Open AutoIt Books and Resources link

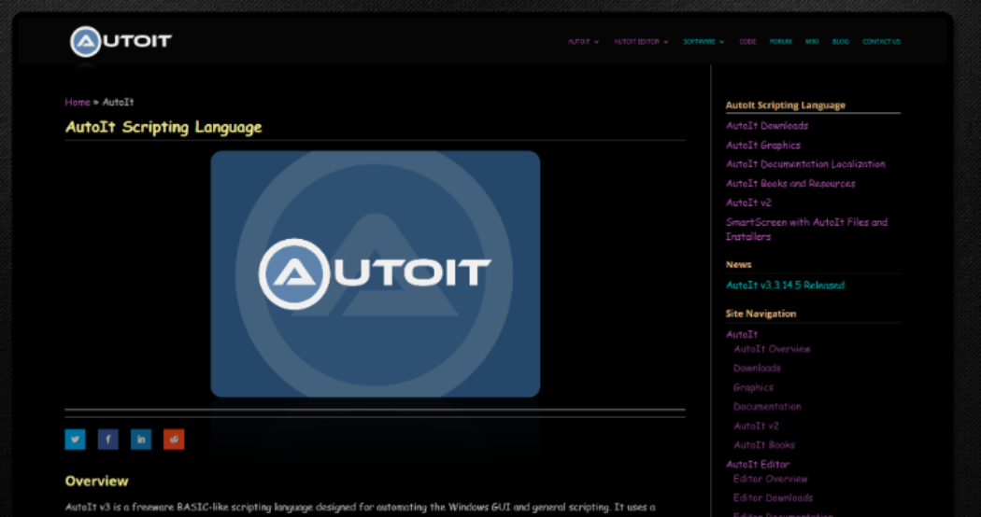point(790,184)
